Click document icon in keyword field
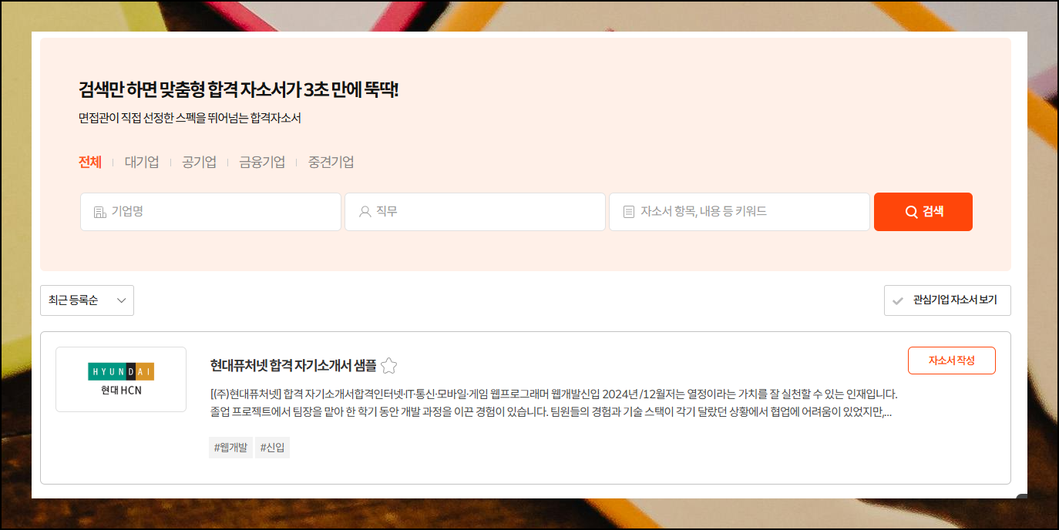The height and width of the screenshot is (530, 1059). (629, 212)
